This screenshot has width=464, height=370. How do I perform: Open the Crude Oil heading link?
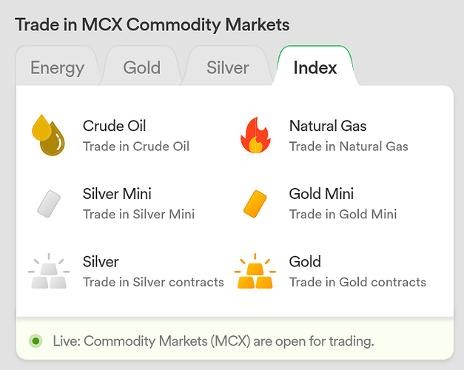click(114, 126)
